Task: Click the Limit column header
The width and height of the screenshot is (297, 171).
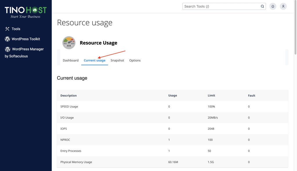Action: [211, 96]
